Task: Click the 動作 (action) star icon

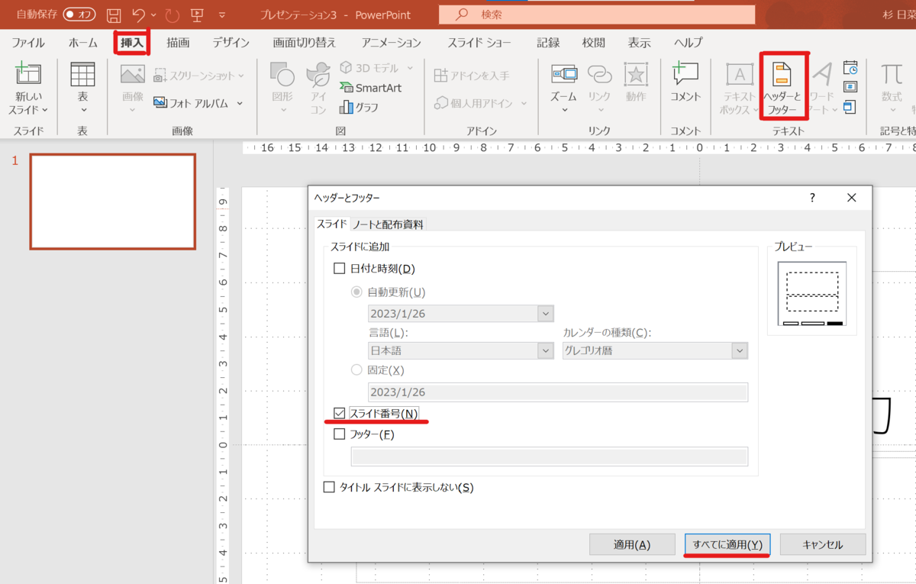Action: [x=635, y=75]
